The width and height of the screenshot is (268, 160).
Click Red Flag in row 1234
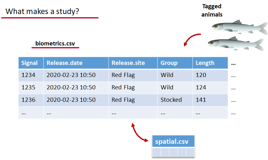(133, 75)
